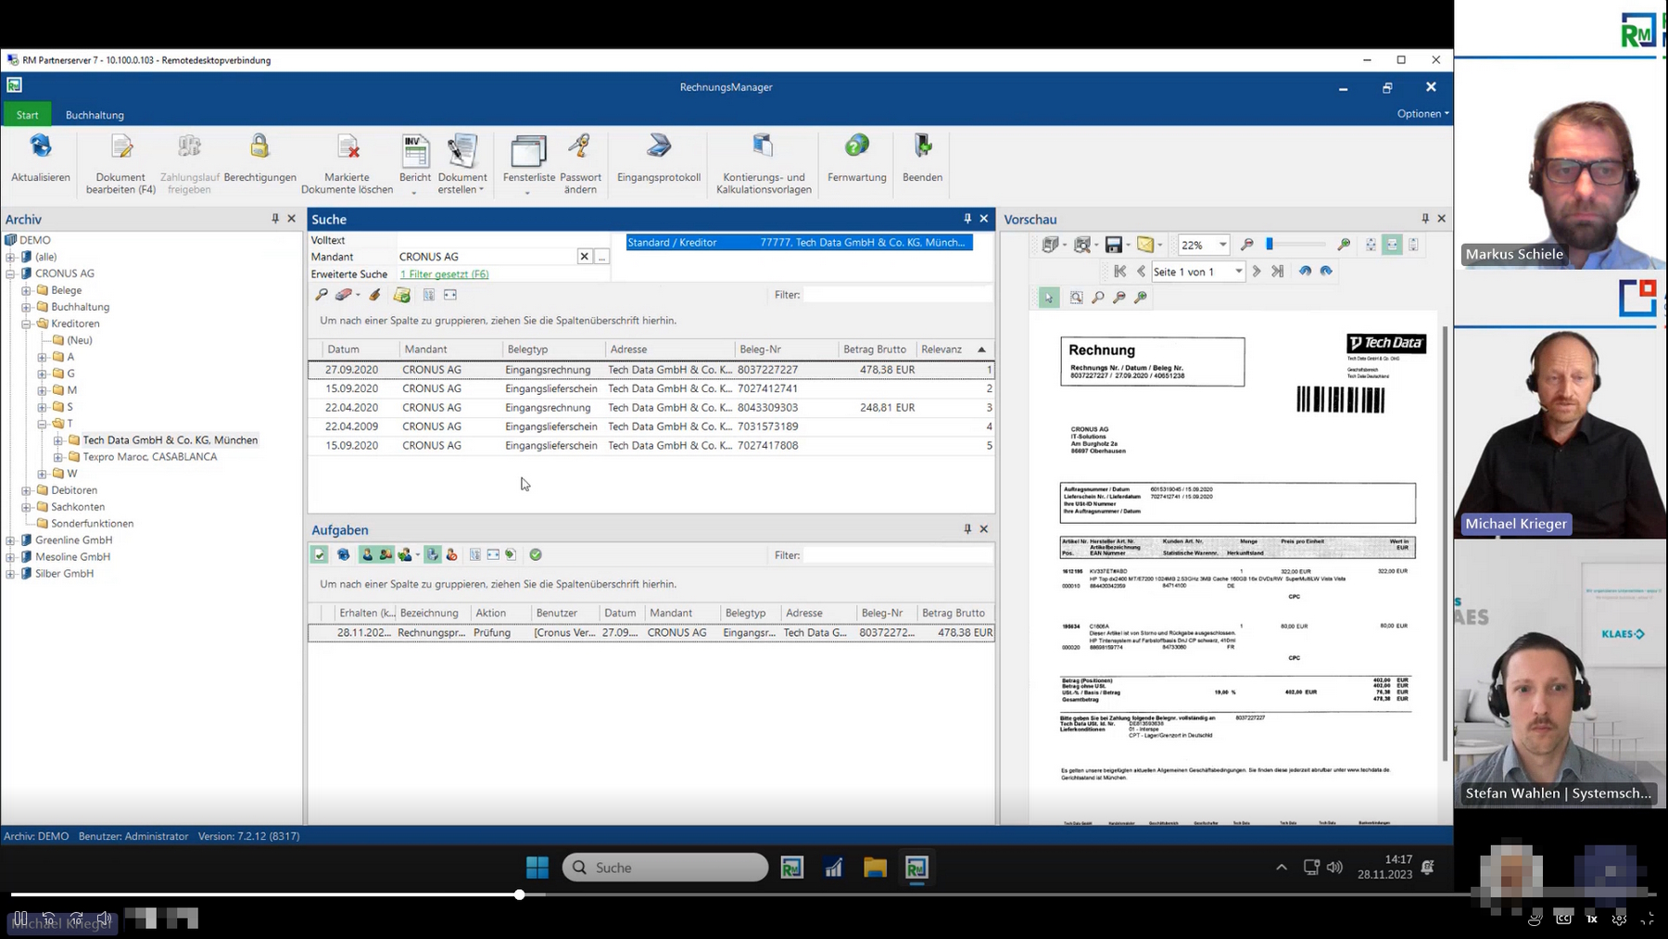The height and width of the screenshot is (939, 1668).
Task: Sort by the Benutzer column in Aufgaben
Action: [563, 613]
